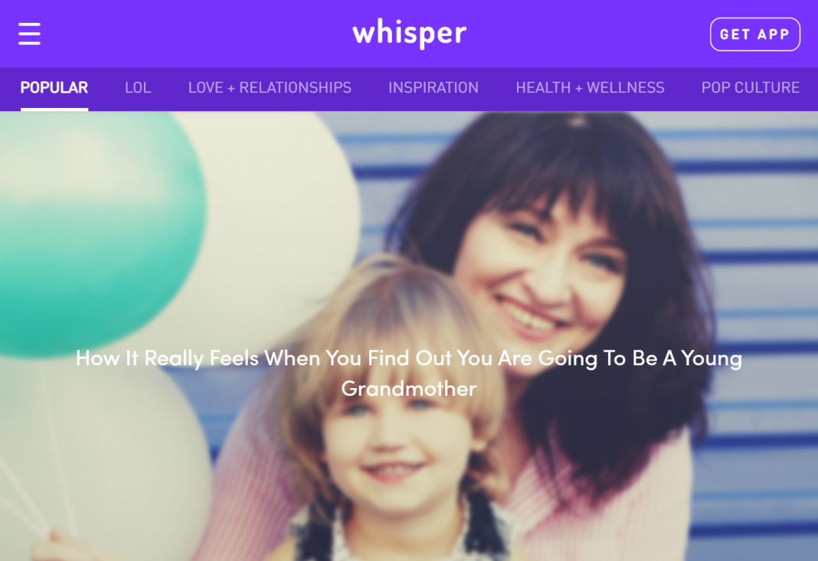Switch to the LOL tab

pos(138,87)
